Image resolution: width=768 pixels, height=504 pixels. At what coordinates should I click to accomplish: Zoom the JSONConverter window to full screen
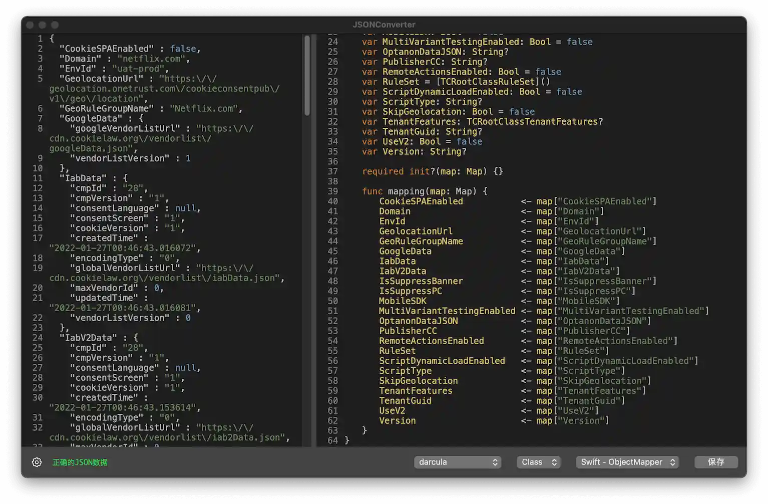[55, 25]
